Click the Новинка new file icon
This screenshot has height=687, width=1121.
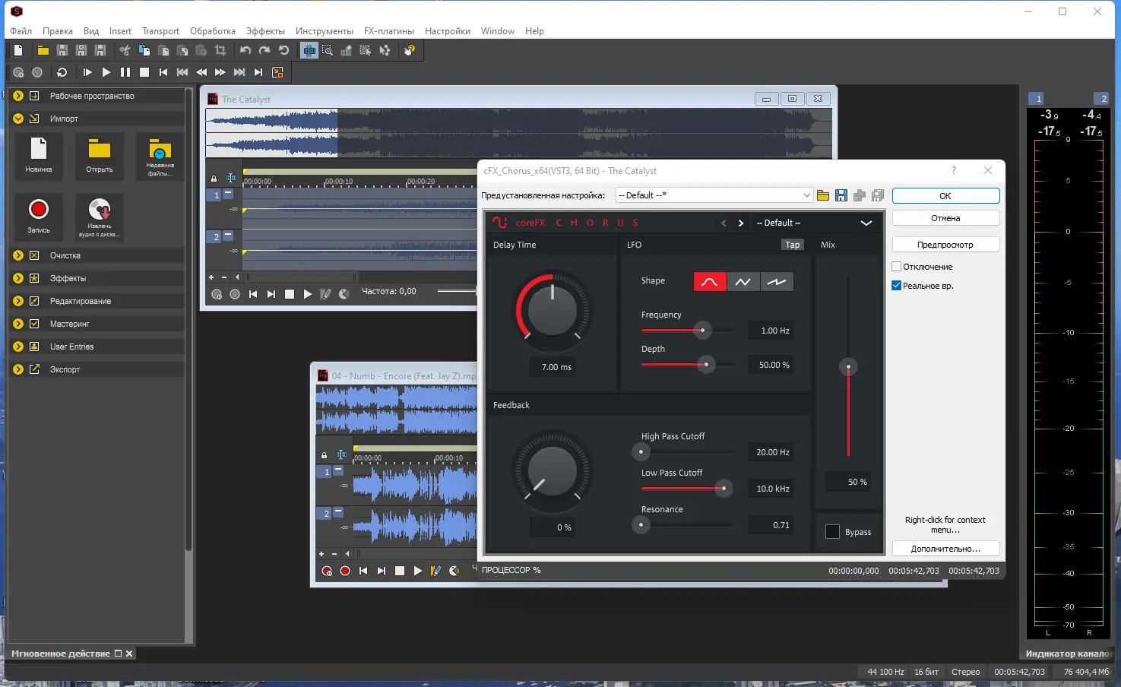[38, 150]
